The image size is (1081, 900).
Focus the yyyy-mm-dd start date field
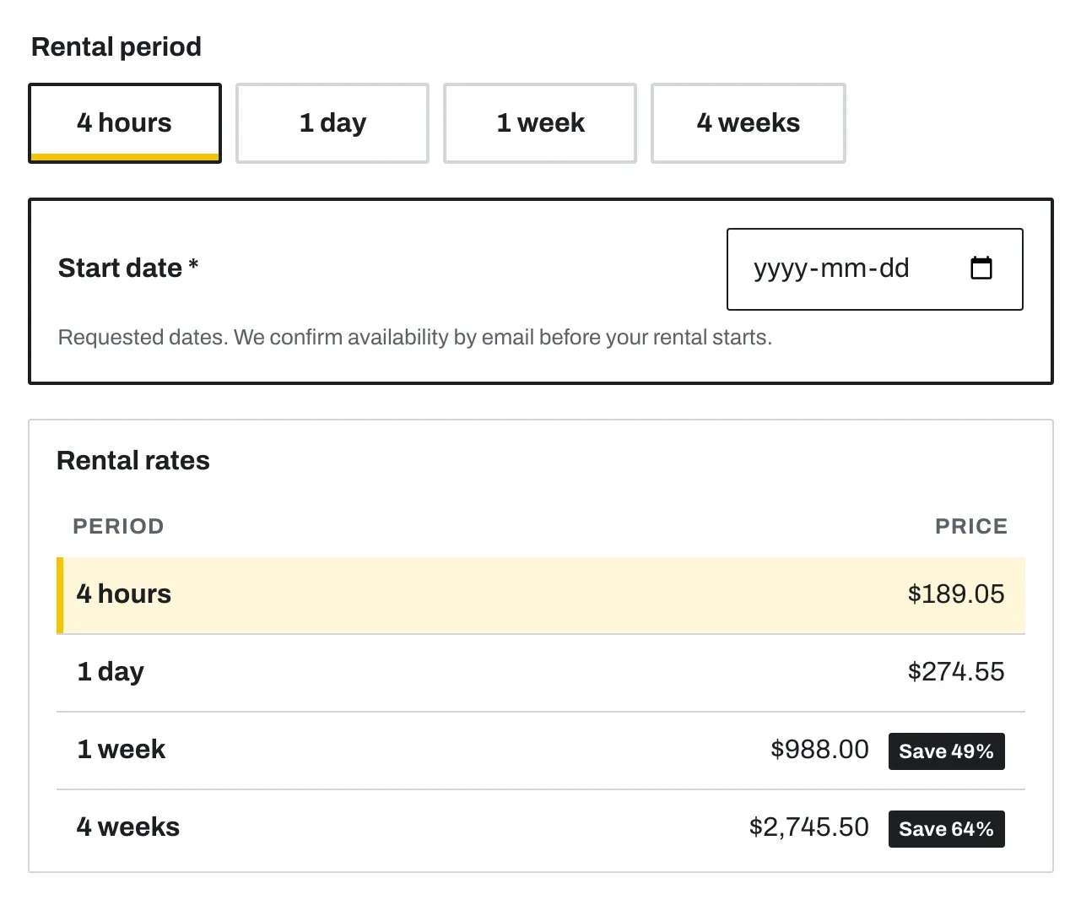pos(875,269)
